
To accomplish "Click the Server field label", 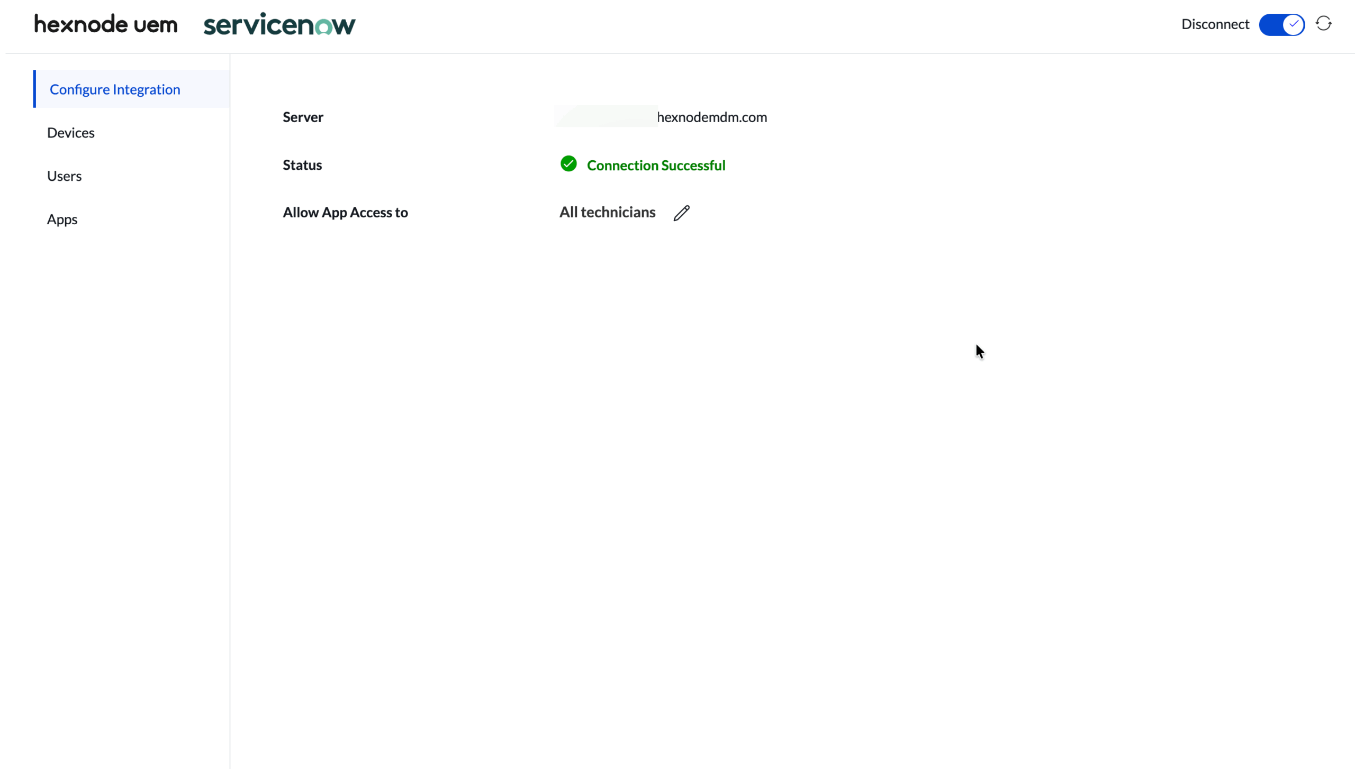I will 303,117.
